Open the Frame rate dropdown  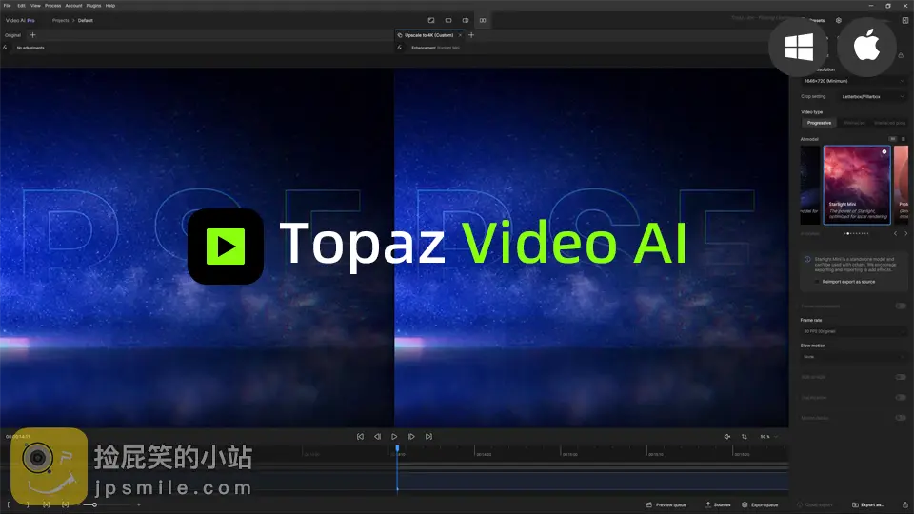pos(853,331)
